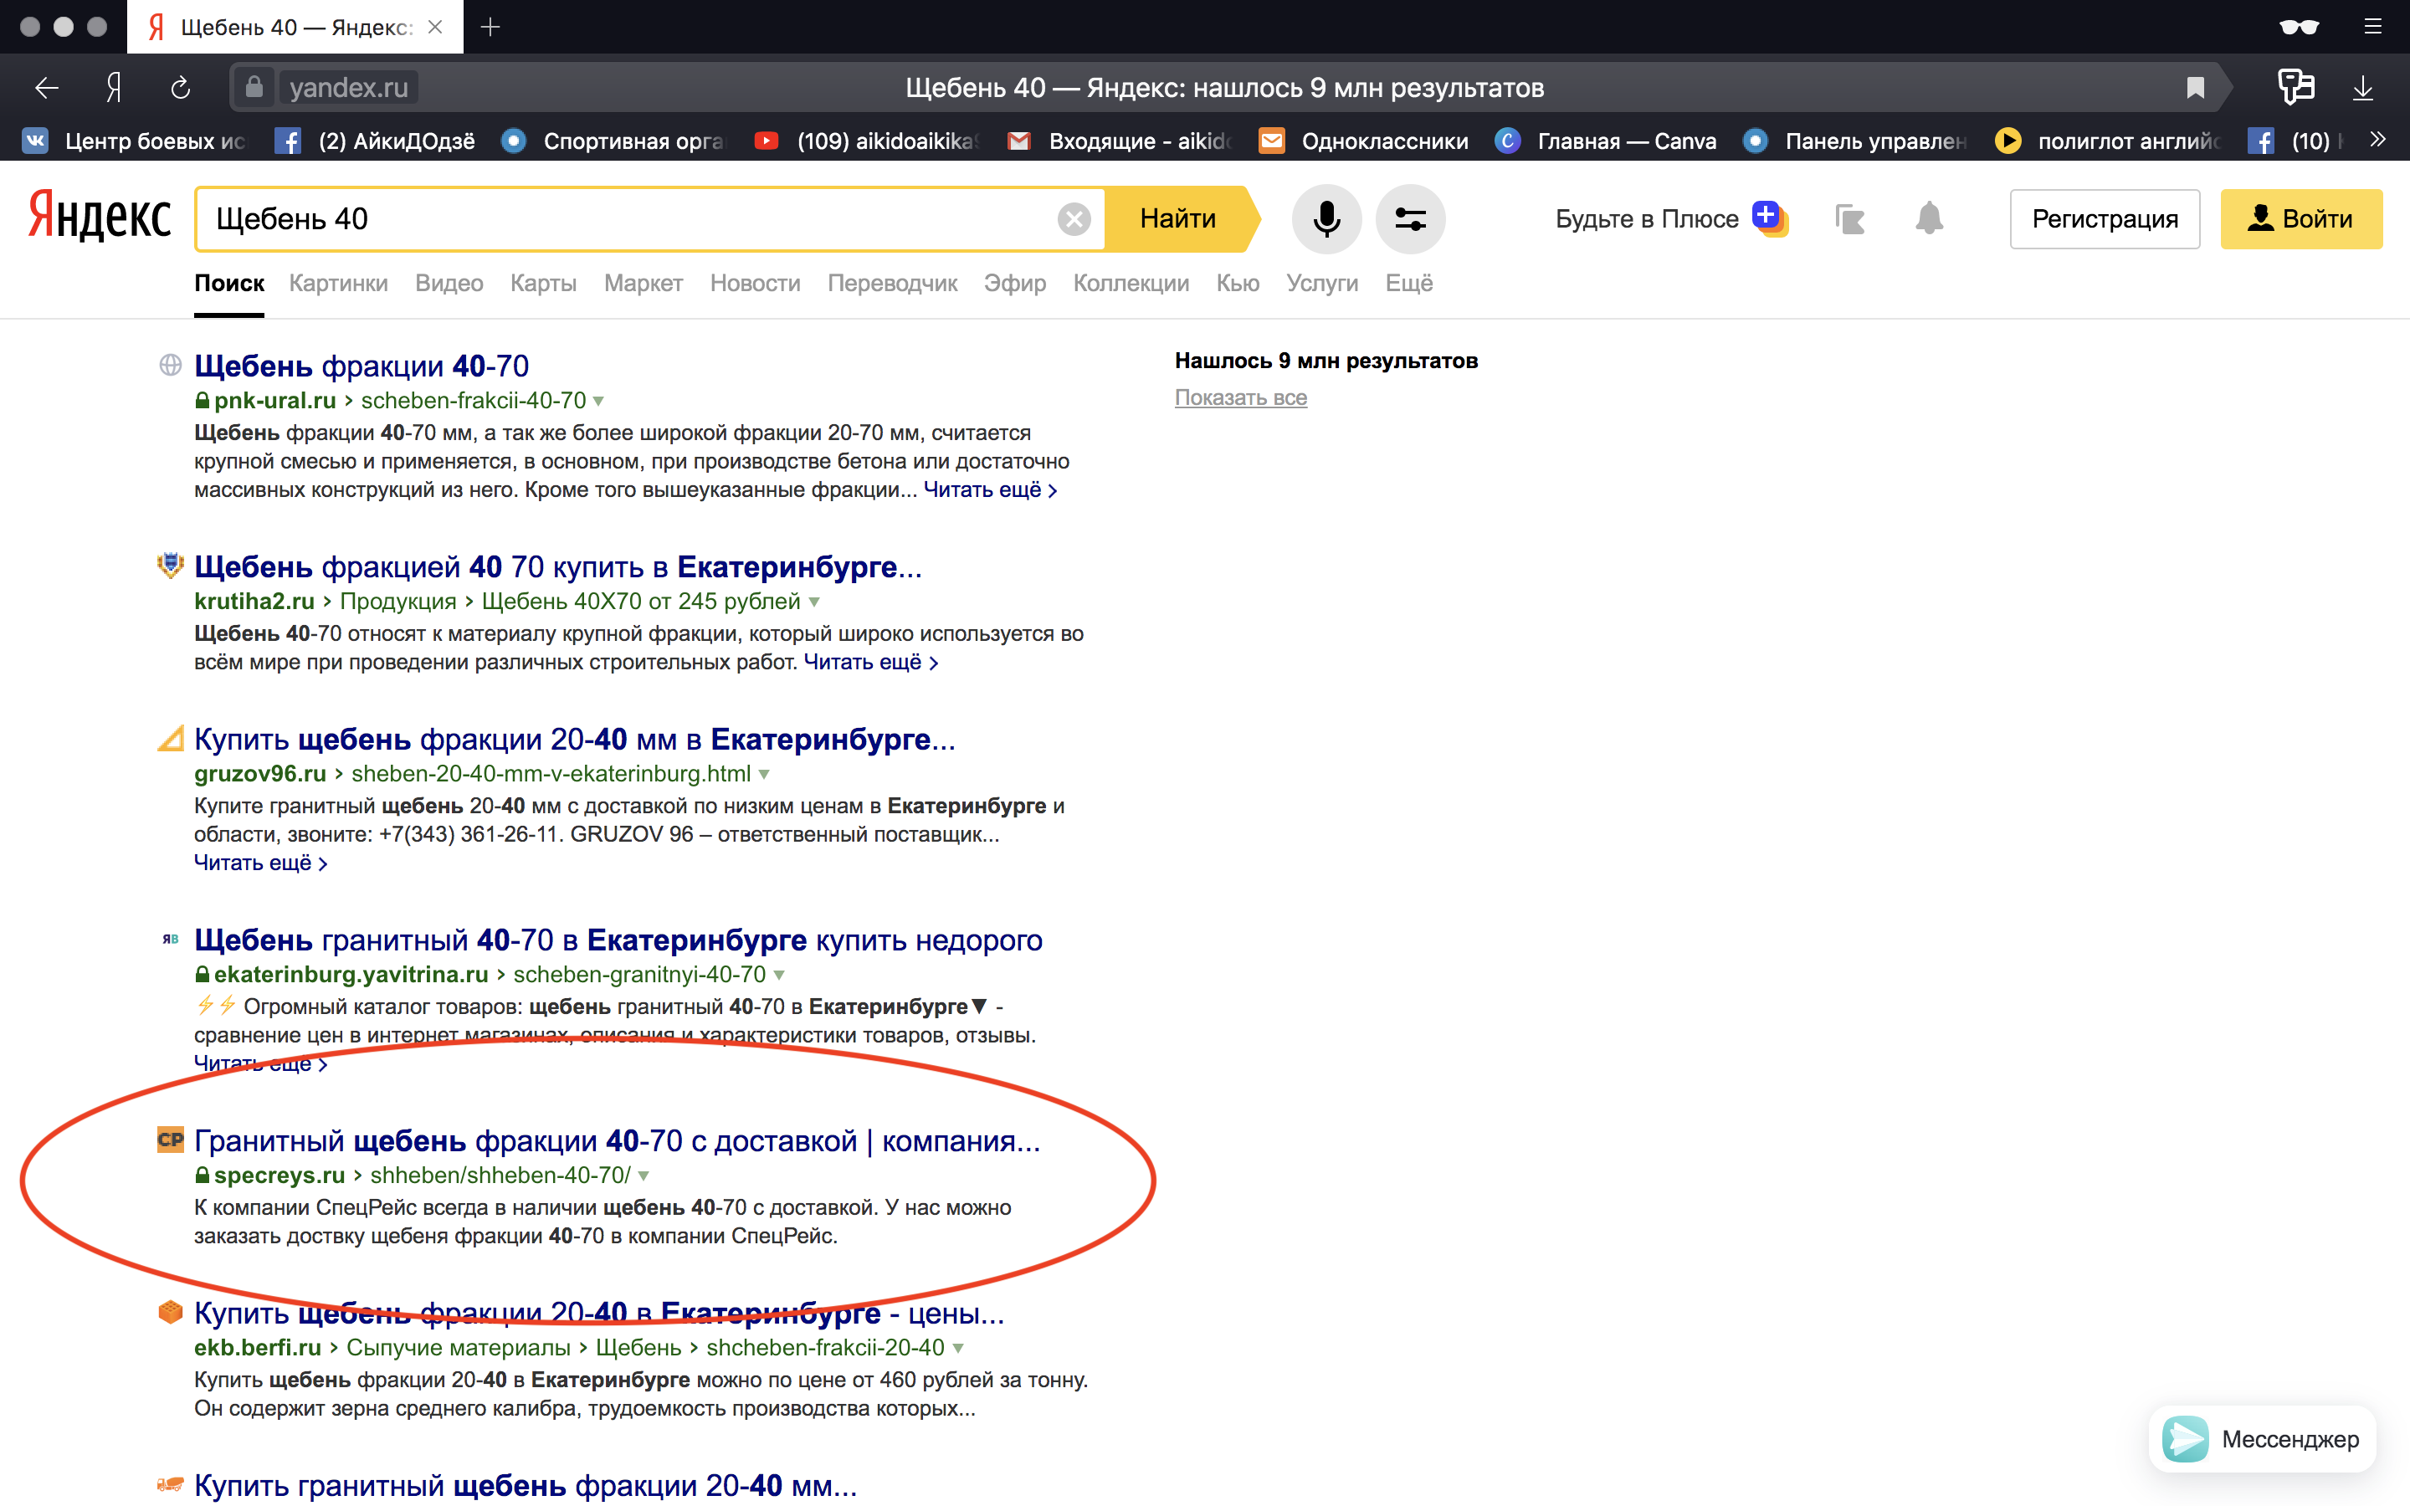
Task: Click the microphone voice search icon
Action: (1325, 218)
